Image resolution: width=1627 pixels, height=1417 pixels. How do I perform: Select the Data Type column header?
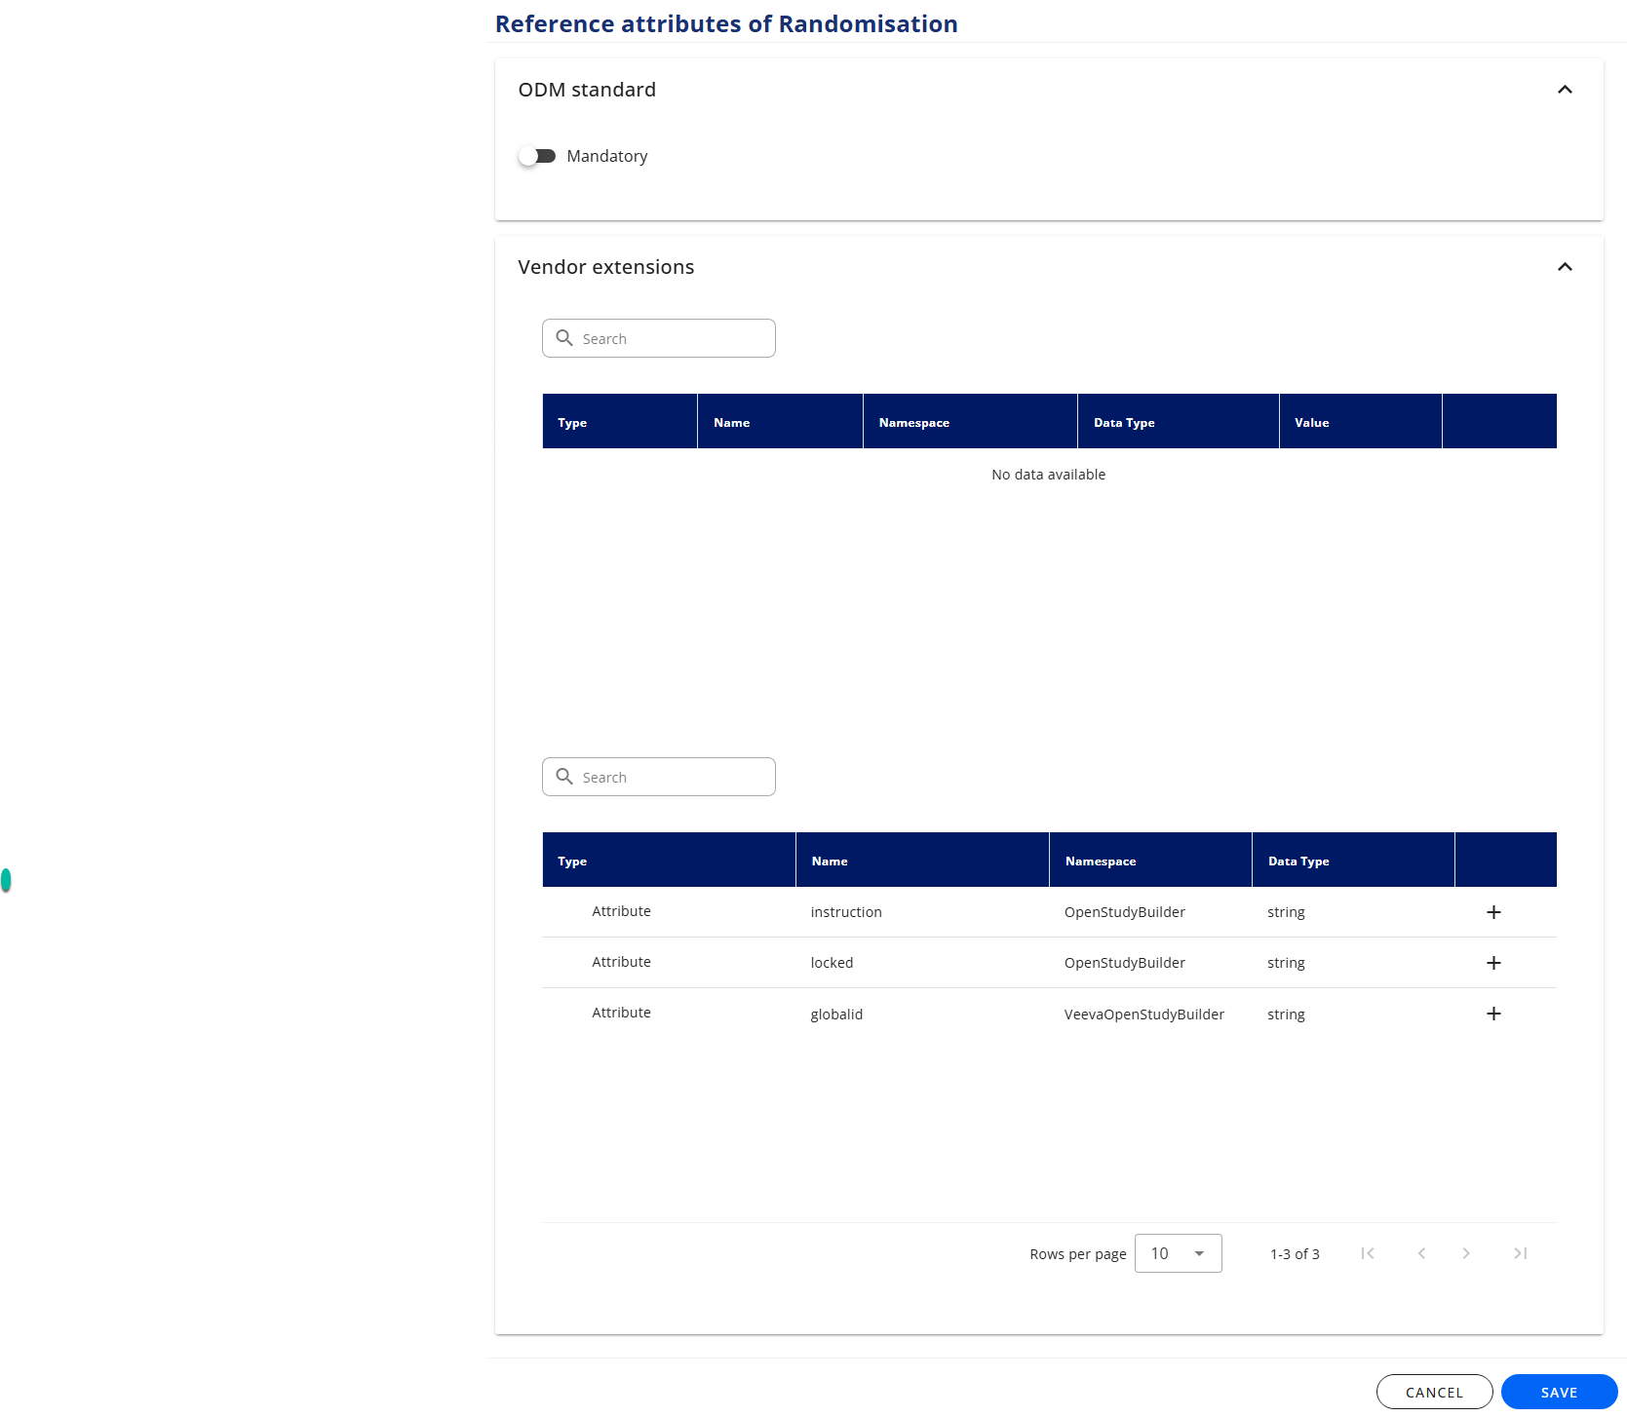click(1123, 422)
